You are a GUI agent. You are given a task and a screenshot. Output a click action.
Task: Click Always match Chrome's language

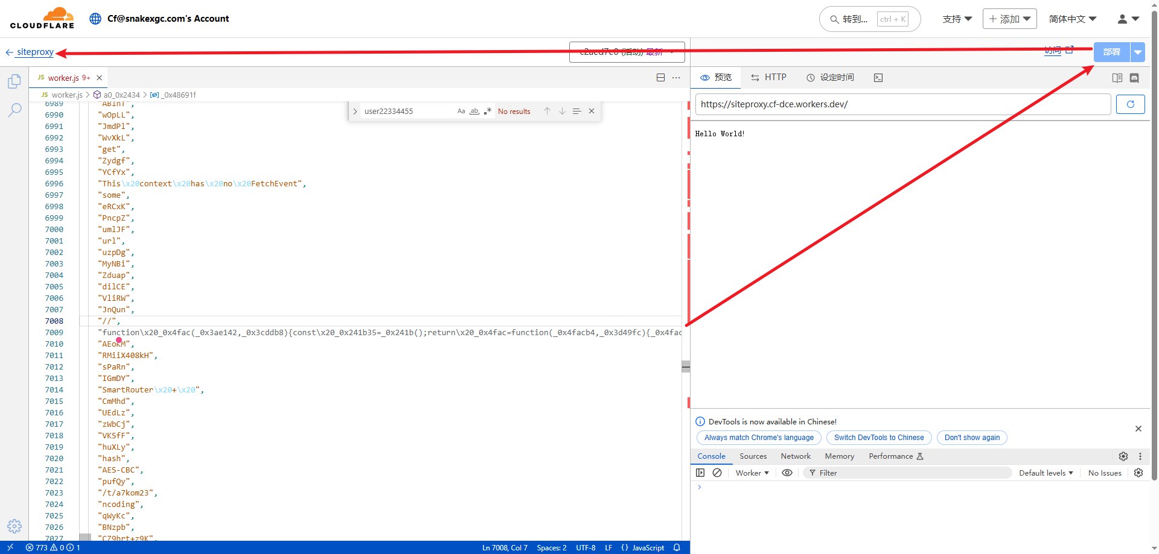pyautogui.click(x=759, y=438)
